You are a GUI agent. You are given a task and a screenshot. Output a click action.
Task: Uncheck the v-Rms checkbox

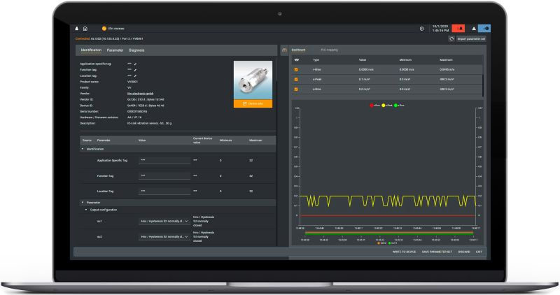point(296,69)
